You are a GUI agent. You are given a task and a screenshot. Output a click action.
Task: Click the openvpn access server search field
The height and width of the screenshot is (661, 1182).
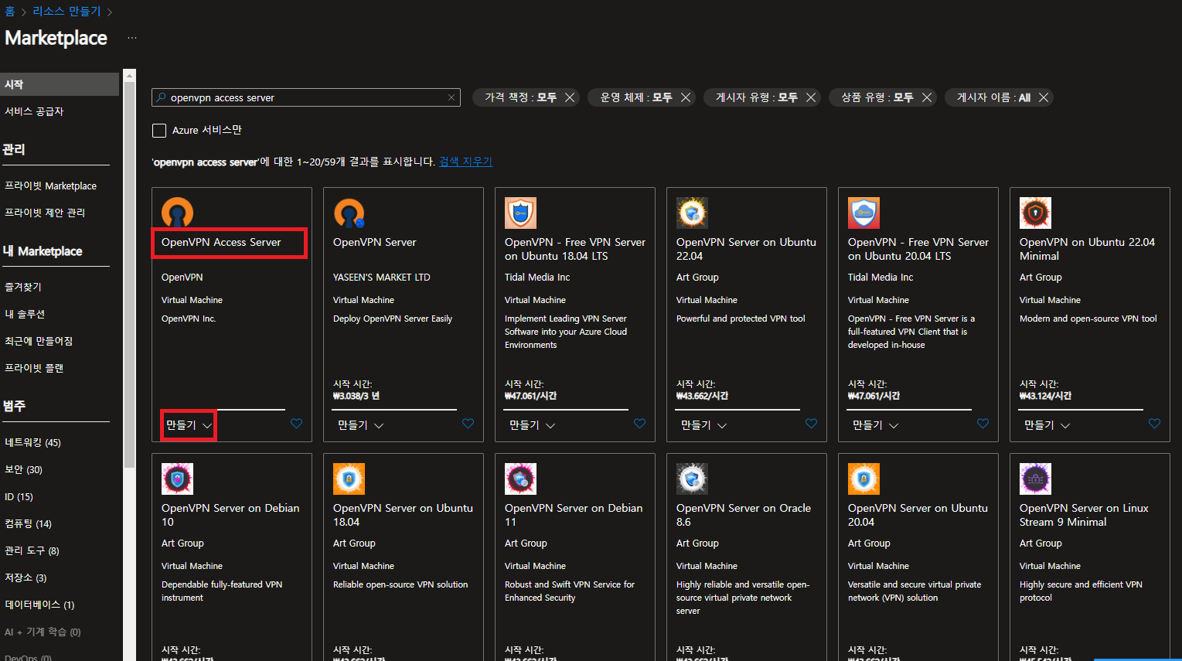tap(306, 97)
